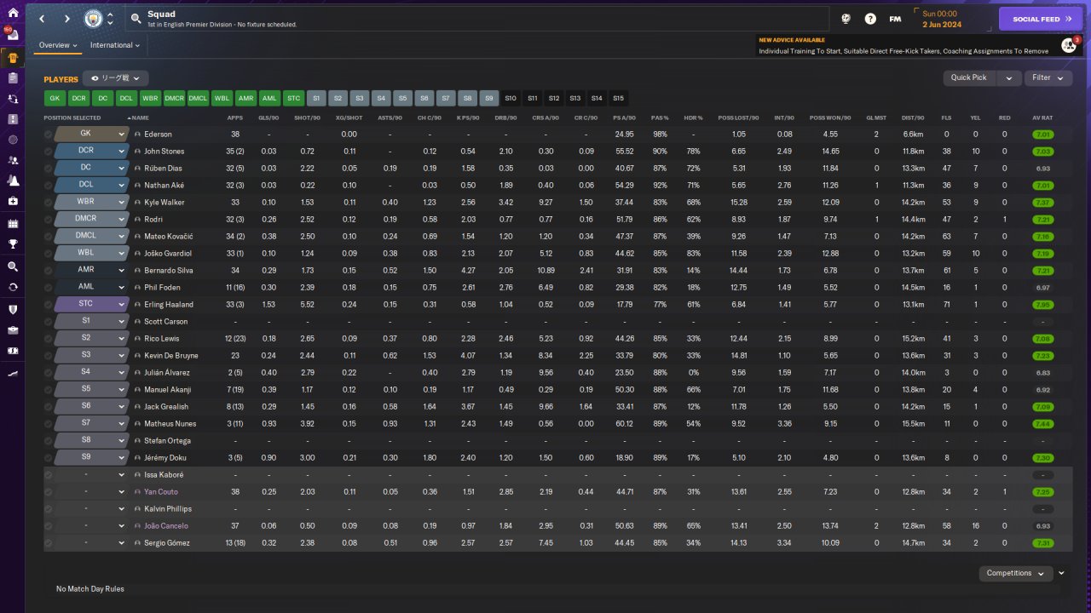Open the Competitions dropdown
The width and height of the screenshot is (1091, 613).
coord(1015,573)
